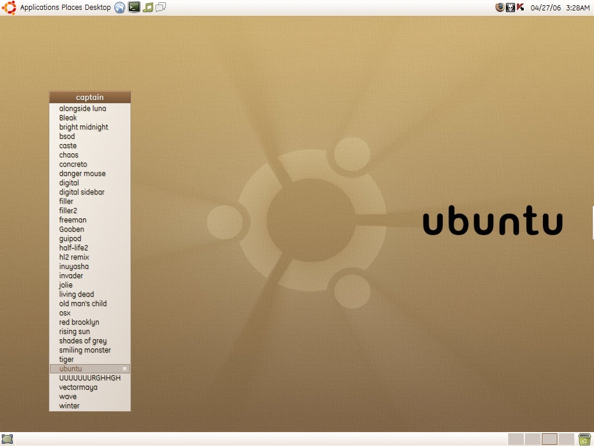This screenshot has height=446, width=594.
Task: Choose the 'wave' entry
Action: (90, 396)
